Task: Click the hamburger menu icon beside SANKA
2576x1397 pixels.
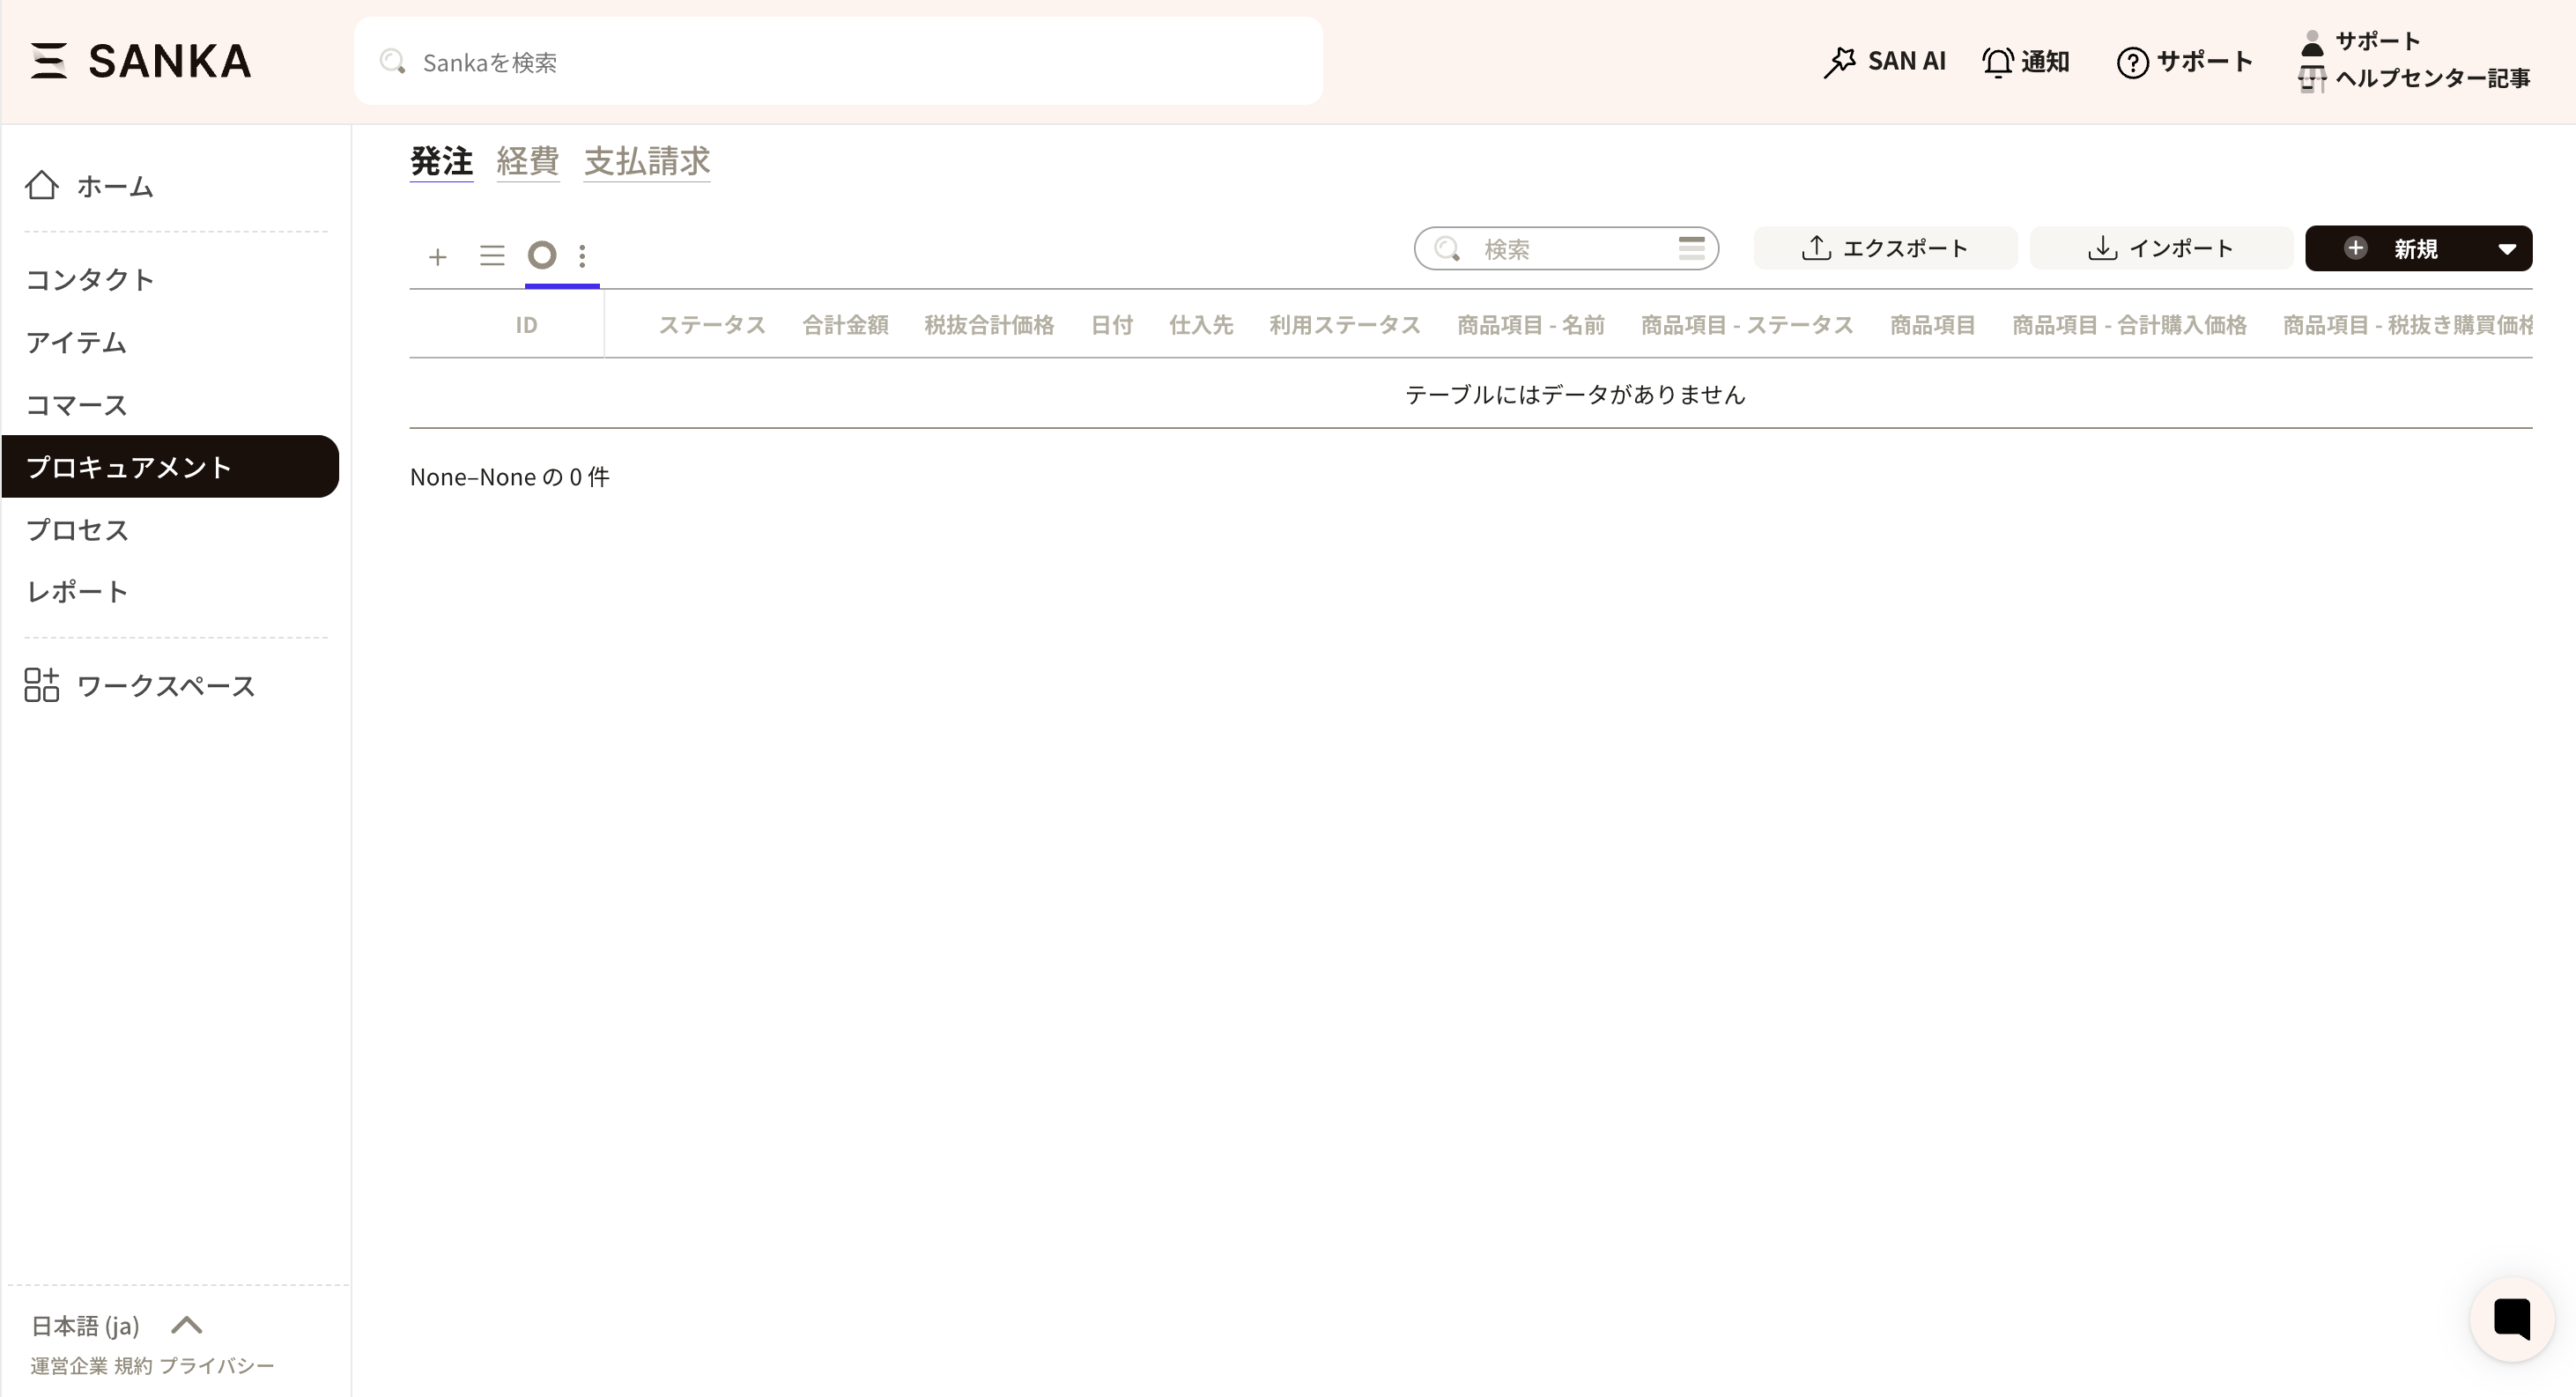Action: click(48, 61)
